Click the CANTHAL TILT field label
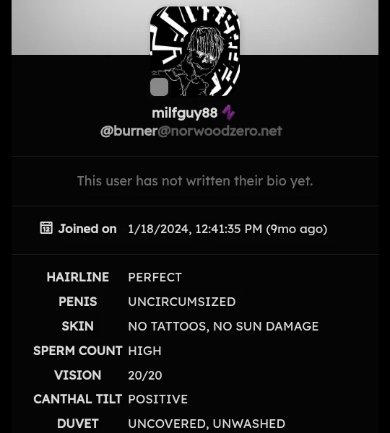This screenshot has height=433, width=390. coord(78,399)
